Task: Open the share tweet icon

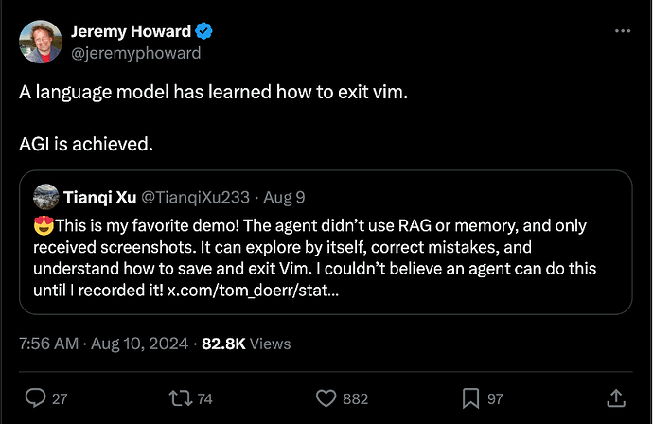Action: (x=616, y=398)
